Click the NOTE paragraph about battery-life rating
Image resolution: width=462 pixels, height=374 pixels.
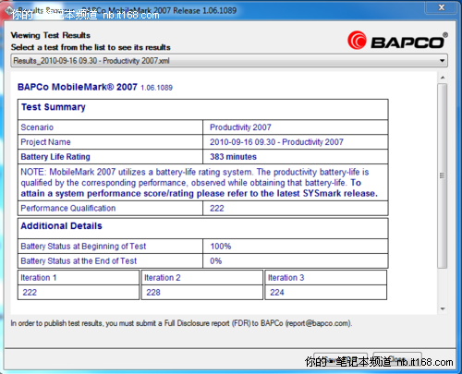[x=200, y=183]
